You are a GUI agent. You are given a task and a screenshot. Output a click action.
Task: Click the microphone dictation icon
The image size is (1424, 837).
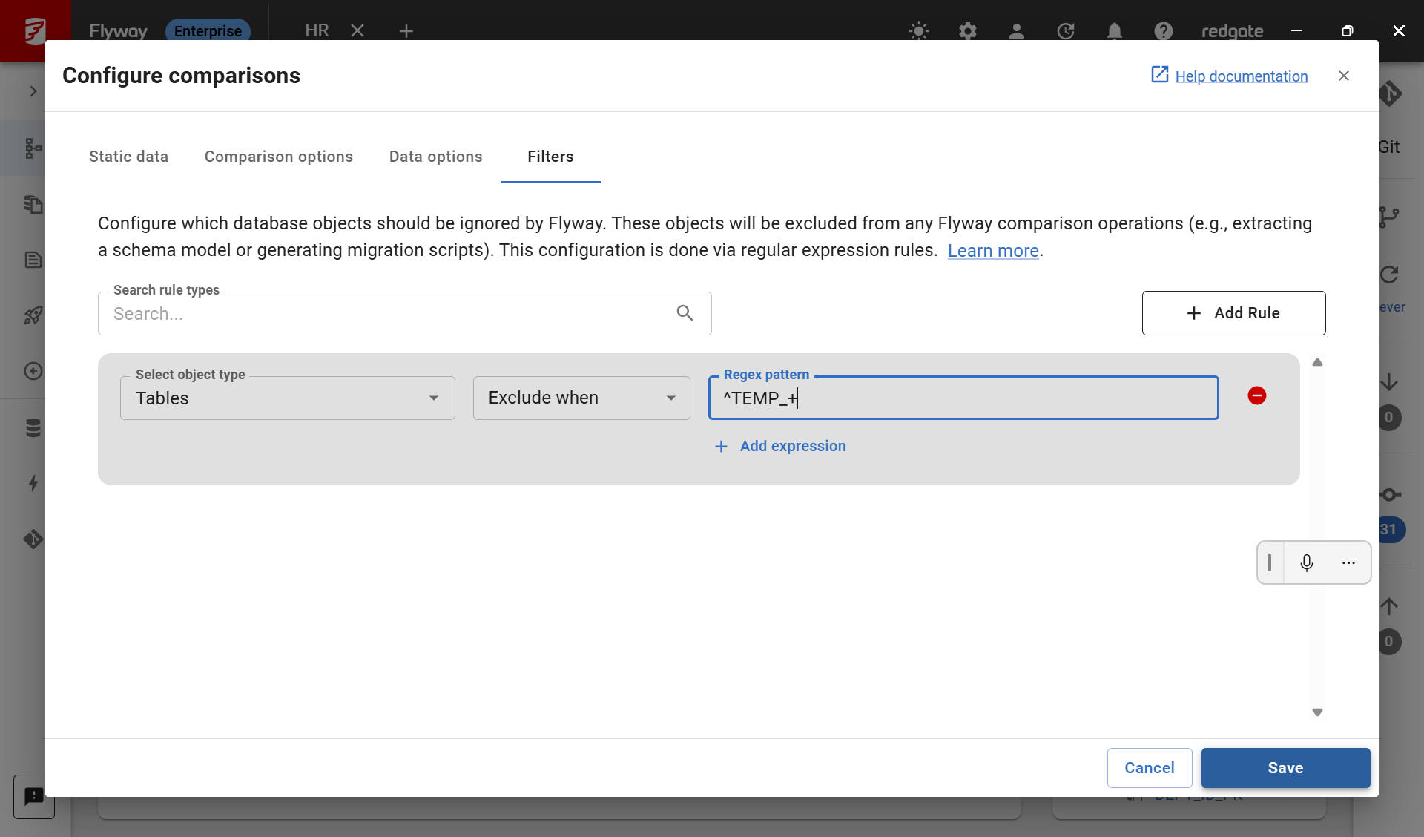pyautogui.click(x=1306, y=563)
